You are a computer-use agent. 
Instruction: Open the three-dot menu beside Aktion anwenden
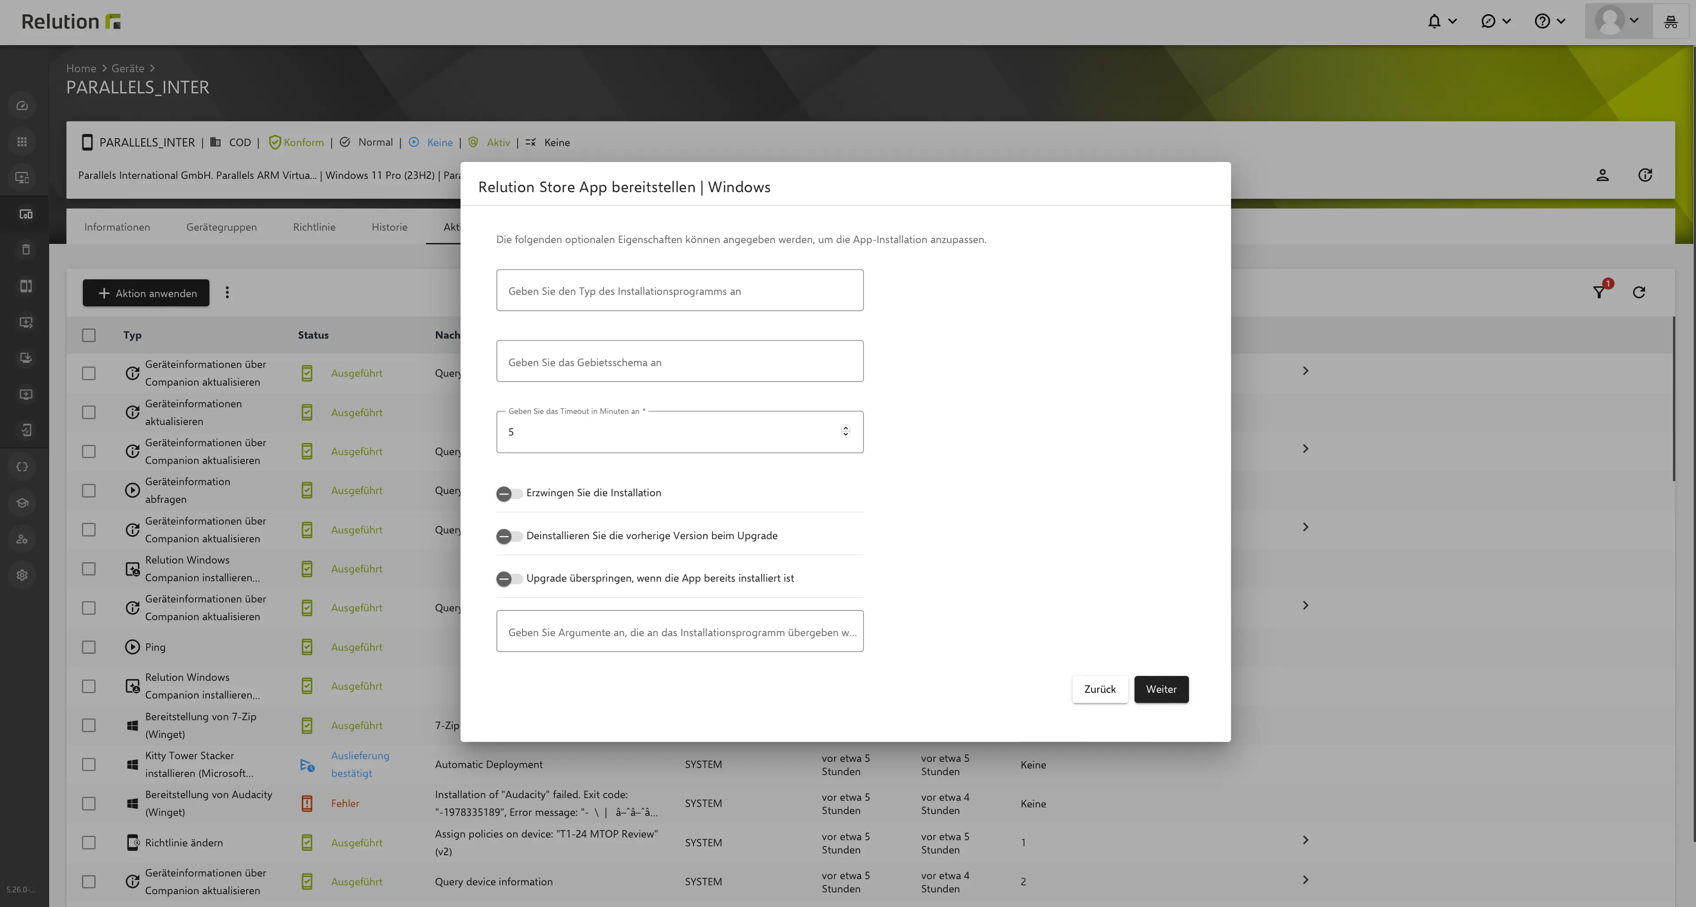pyautogui.click(x=227, y=292)
